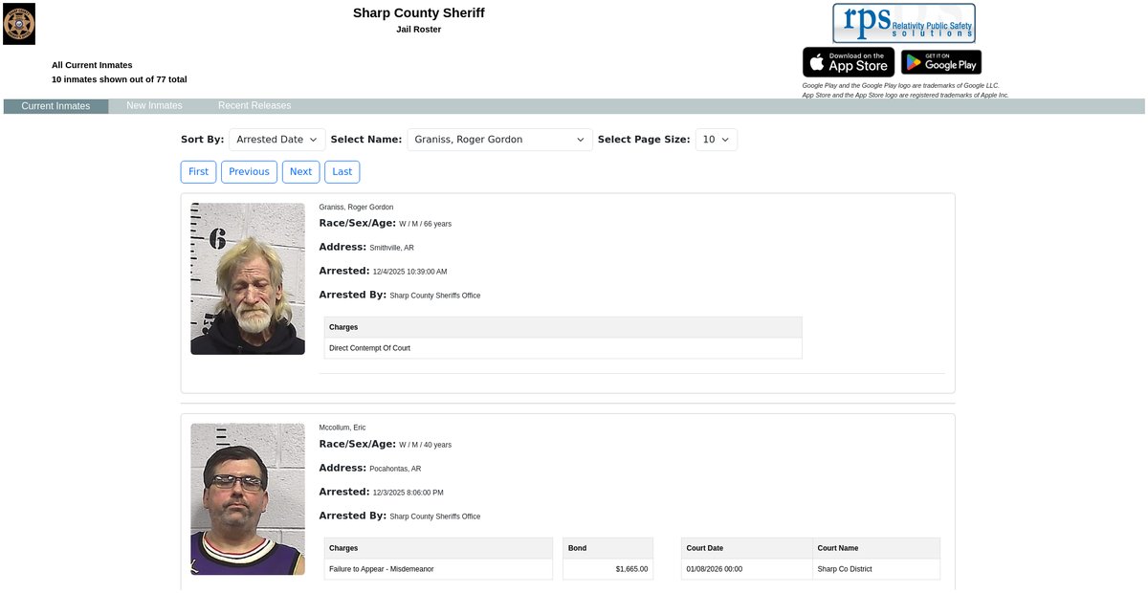Click the Download on the App Store badge
This screenshot has width=1148, height=593.
[849, 62]
